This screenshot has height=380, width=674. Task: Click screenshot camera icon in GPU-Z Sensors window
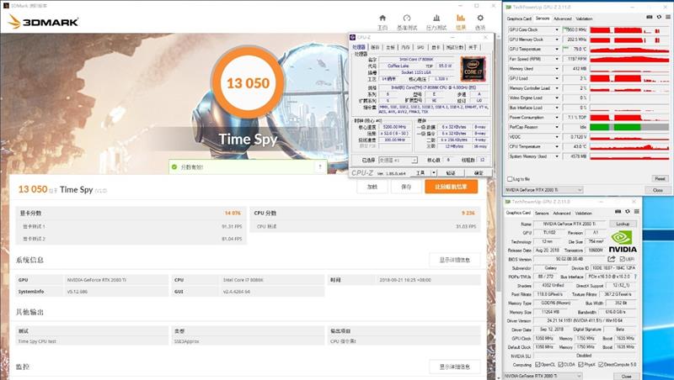tap(650, 17)
